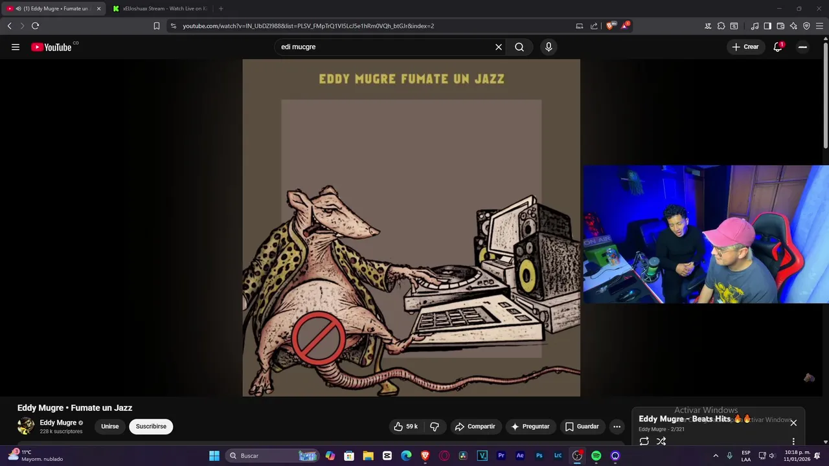
Task: Open the Brave playlist music note icon
Action: point(755,26)
